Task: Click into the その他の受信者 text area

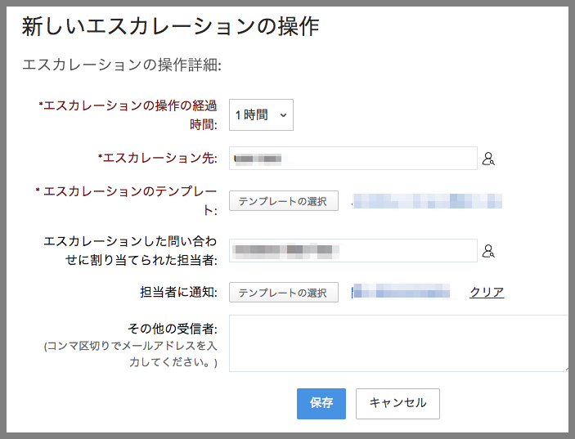Action: coord(398,343)
